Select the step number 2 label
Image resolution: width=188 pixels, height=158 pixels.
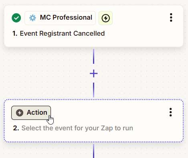tap(16, 128)
